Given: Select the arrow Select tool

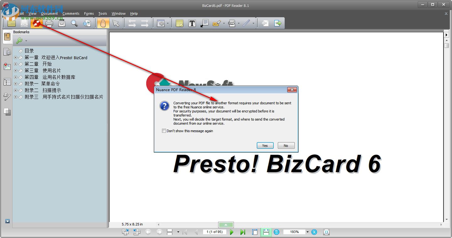Looking at the screenshot, I should (x=116, y=23).
